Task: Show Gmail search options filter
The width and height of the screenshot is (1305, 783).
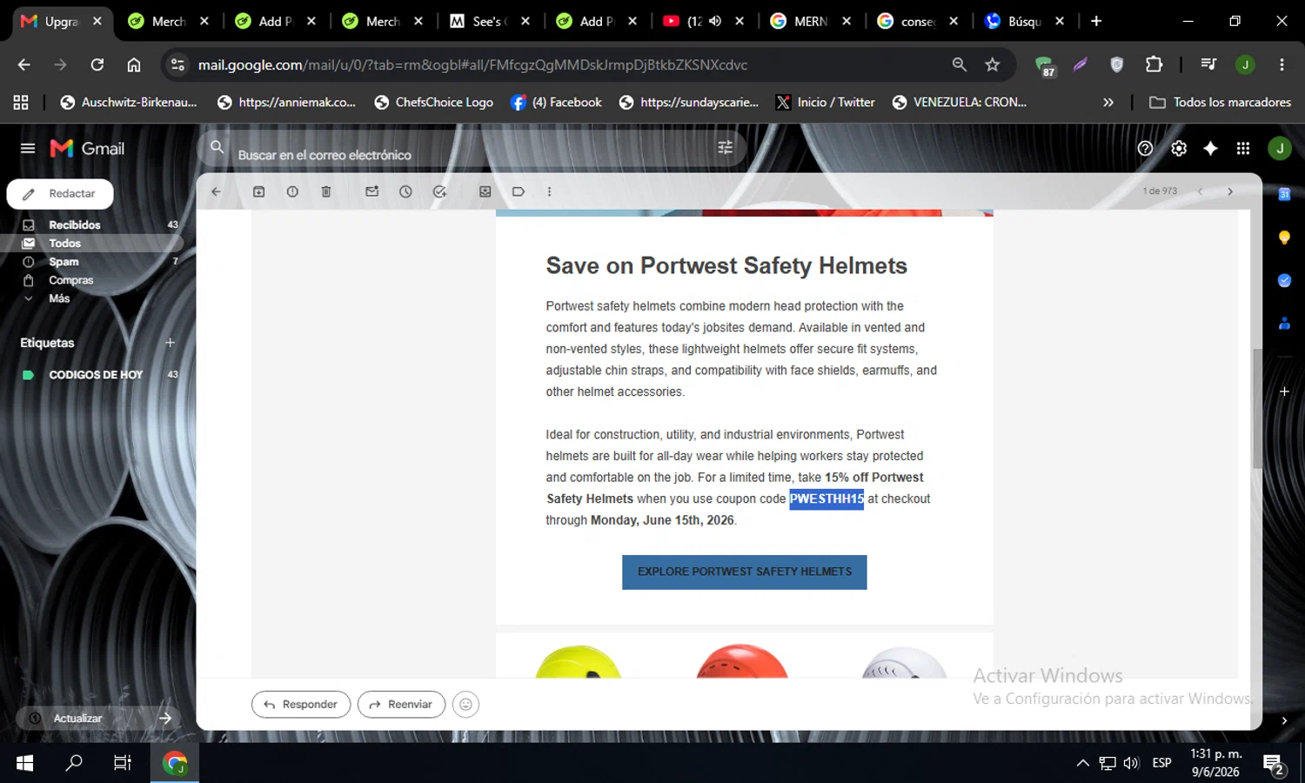Action: [x=726, y=148]
